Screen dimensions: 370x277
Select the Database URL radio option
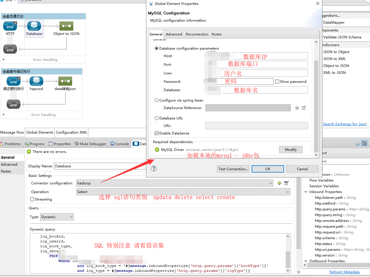[x=157, y=118]
